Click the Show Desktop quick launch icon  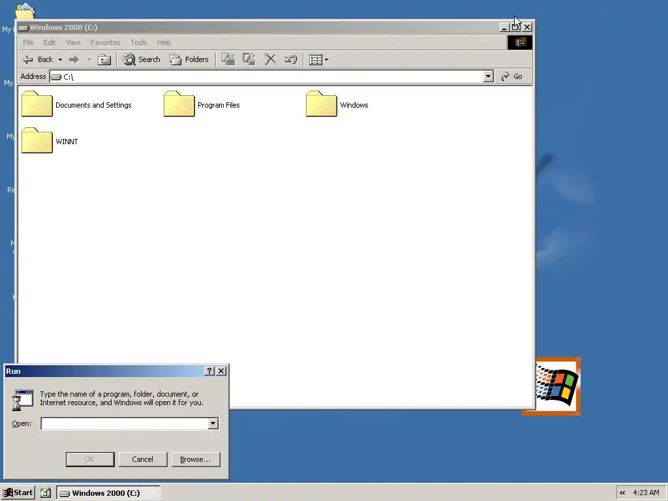pos(46,493)
